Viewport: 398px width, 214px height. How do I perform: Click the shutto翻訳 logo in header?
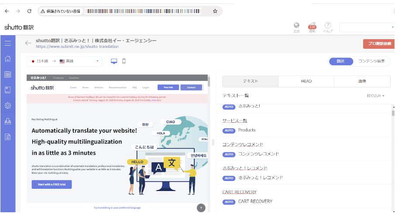click(x=19, y=27)
